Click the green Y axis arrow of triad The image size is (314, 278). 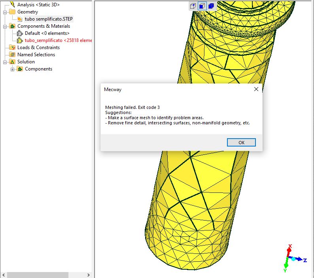point(286,265)
